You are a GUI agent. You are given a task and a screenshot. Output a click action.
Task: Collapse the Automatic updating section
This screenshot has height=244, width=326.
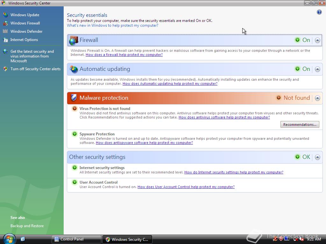point(317,69)
